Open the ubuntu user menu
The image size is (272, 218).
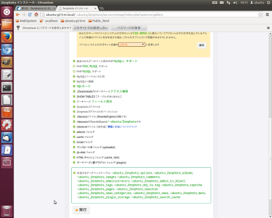(x=257, y=3)
